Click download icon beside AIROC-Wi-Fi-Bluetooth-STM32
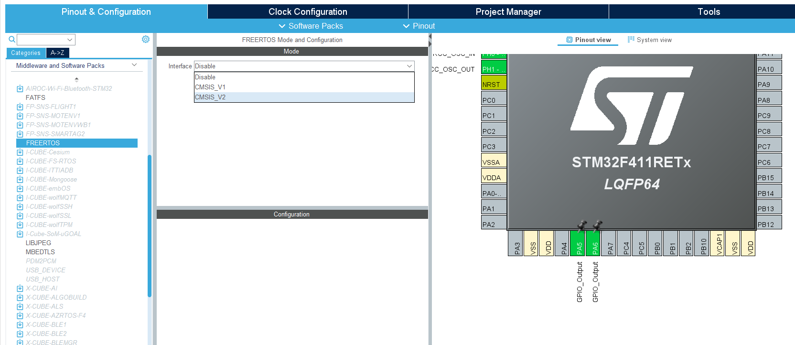The width and height of the screenshot is (795, 345). point(20,88)
